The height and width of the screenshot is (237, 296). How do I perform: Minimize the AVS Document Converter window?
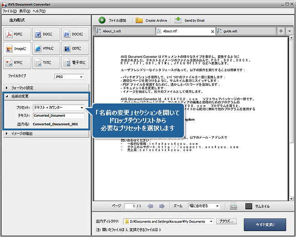(x=282, y=5)
